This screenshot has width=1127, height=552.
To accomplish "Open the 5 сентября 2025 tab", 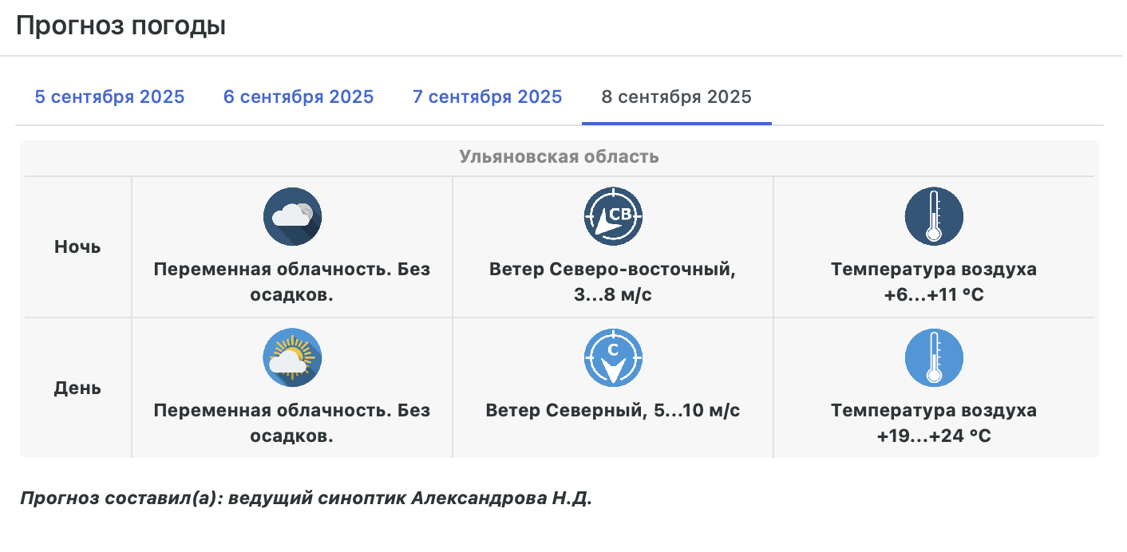I will tap(109, 97).
